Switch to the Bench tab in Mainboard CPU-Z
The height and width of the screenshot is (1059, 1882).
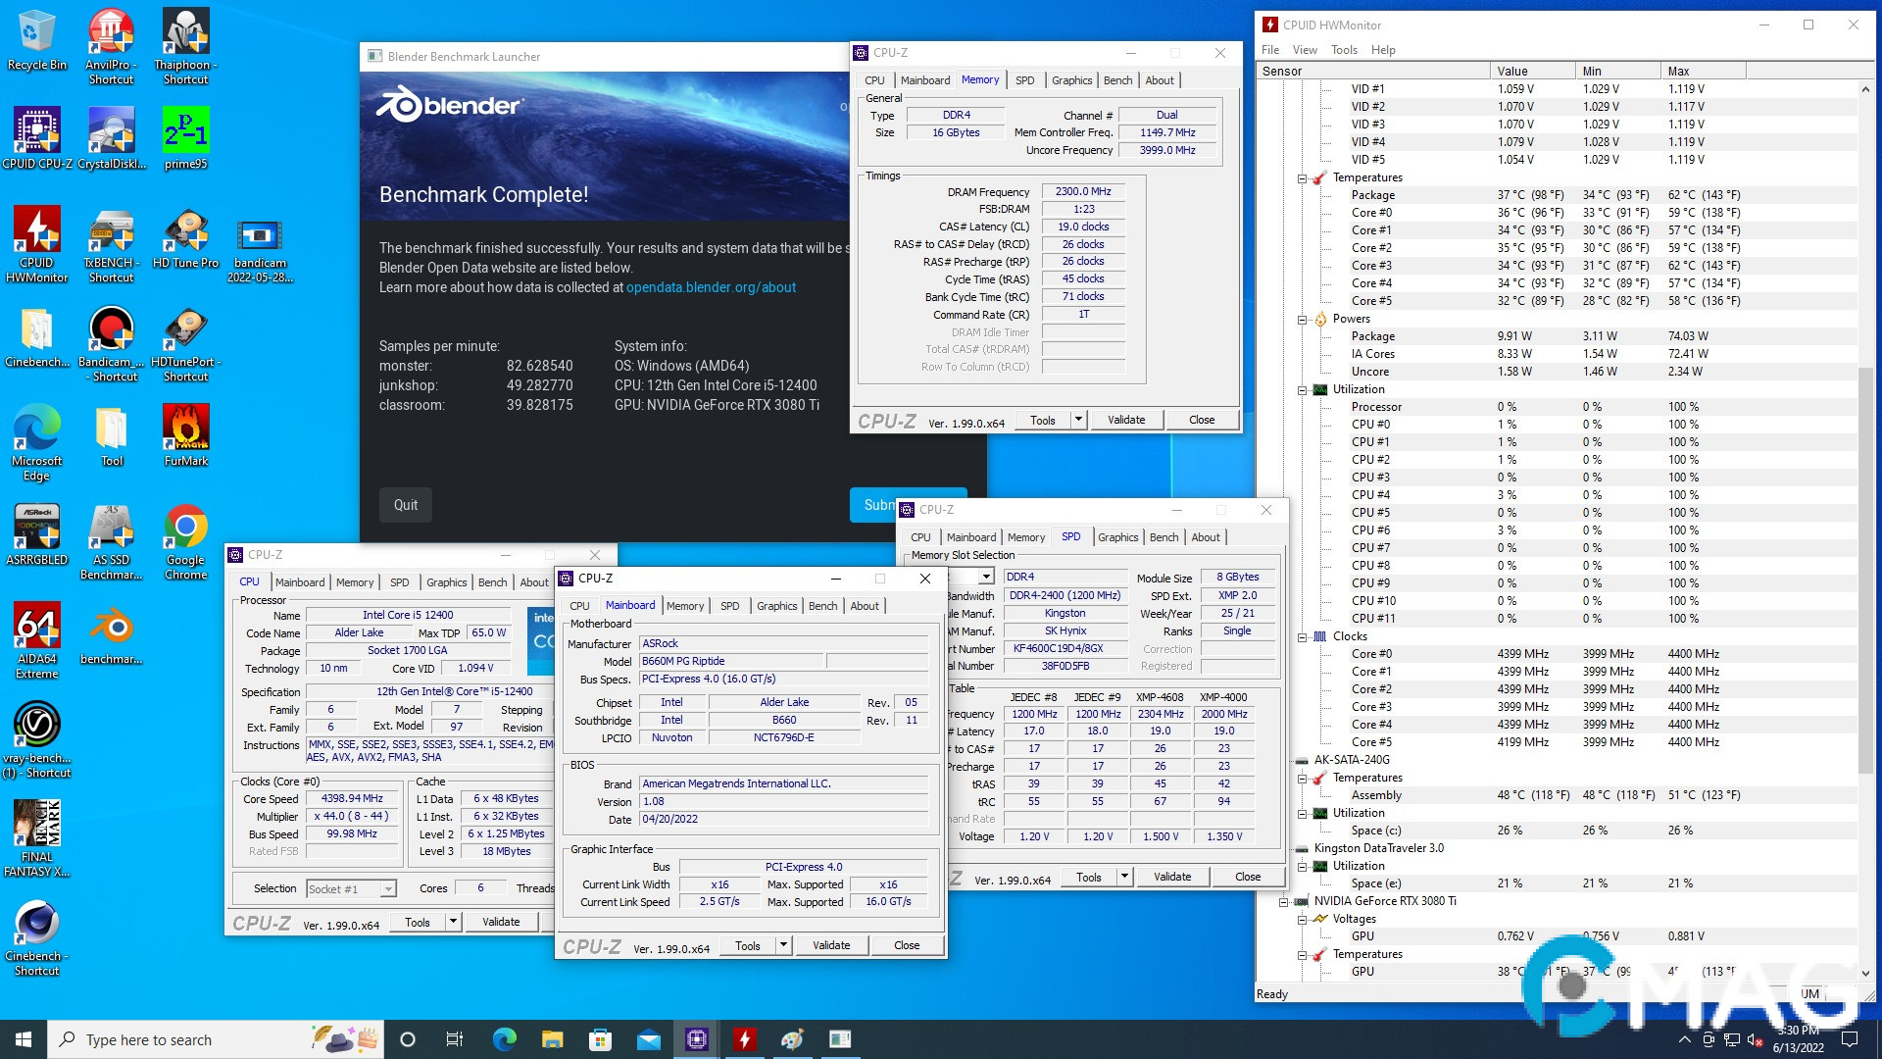(x=822, y=606)
